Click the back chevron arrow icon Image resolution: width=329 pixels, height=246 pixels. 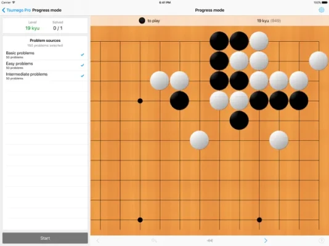[x=4, y=10]
